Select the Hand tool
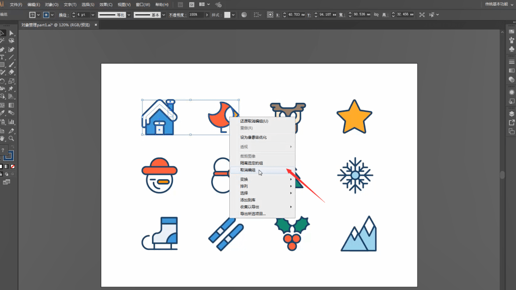The height and width of the screenshot is (290, 516). tap(2, 139)
